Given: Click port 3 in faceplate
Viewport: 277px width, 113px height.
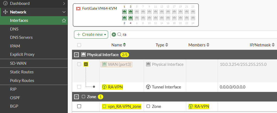Looking at the screenshot, I should click(x=131, y=12).
